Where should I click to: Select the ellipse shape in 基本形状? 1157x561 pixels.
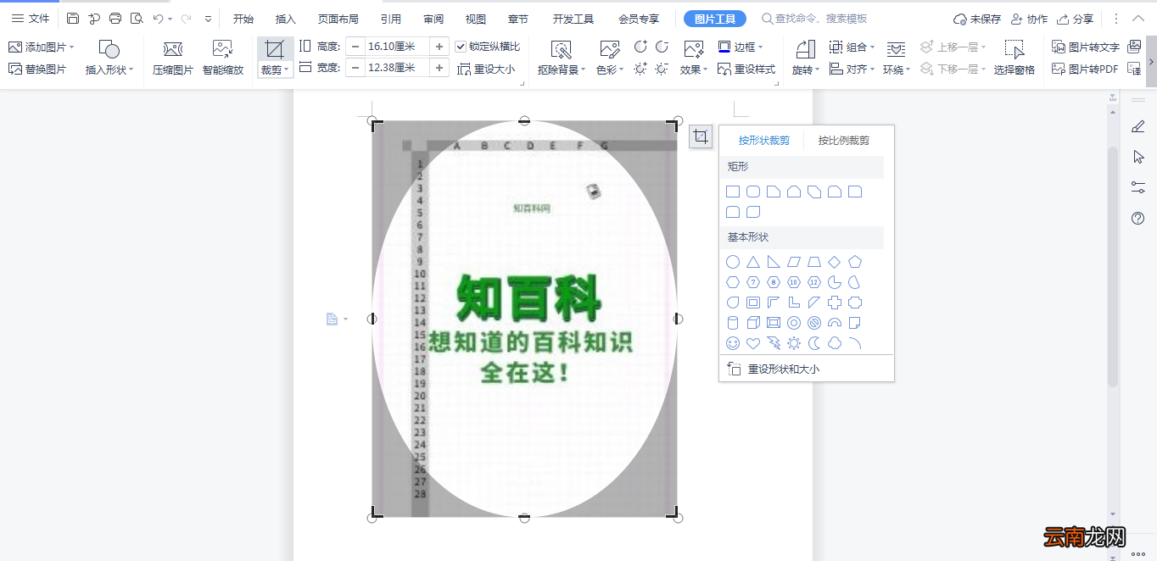coord(733,262)
